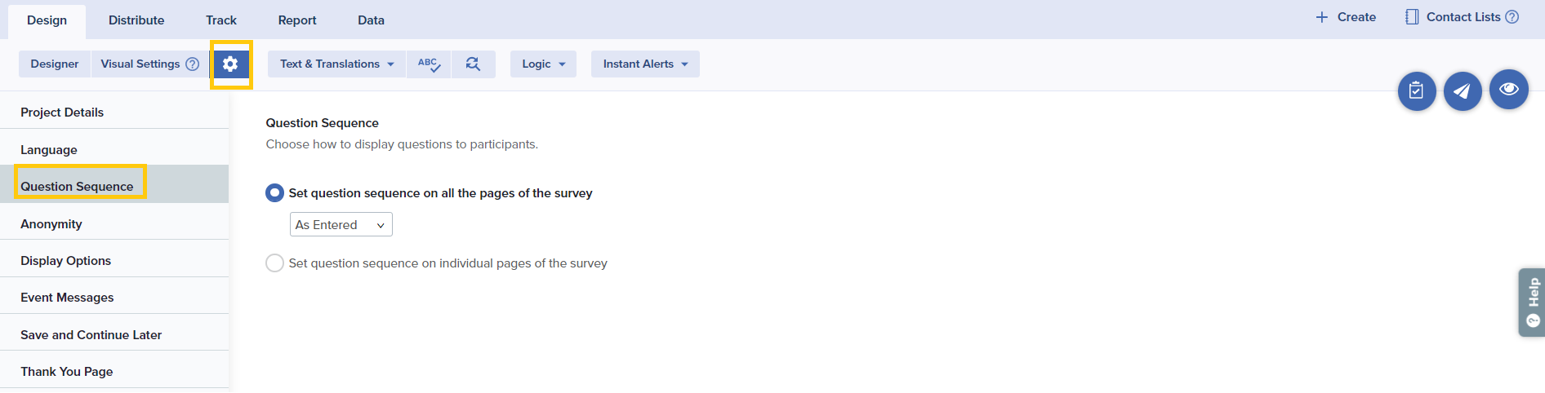
Task: Open the Help side panel tab
Action: 1532,302
